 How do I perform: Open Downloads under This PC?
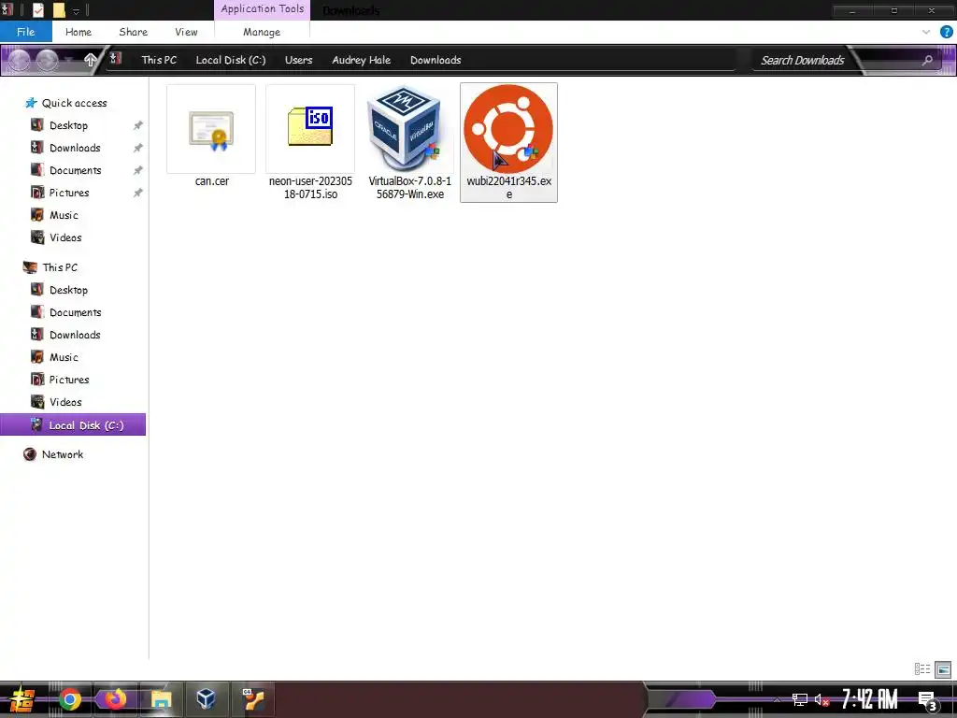click(73, 335)
